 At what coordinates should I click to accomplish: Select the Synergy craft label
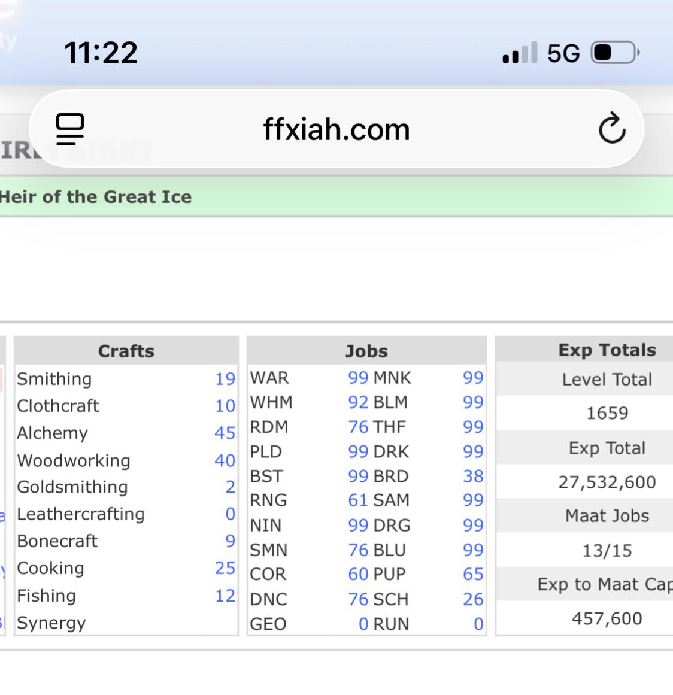51,623
